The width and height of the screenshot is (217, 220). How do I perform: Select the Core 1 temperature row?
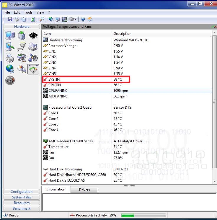(127, 113)
